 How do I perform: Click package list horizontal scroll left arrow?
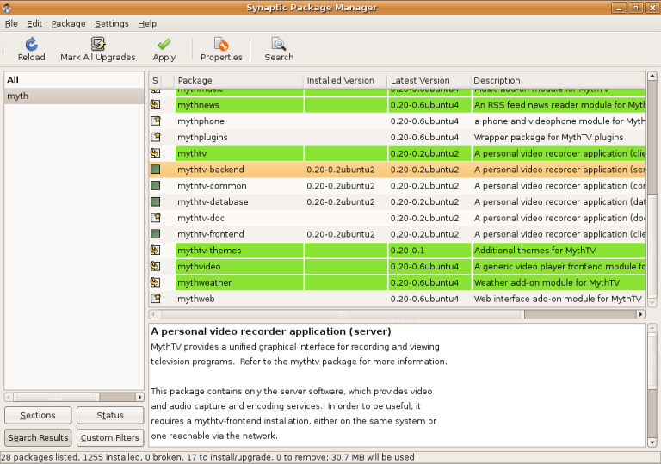point(153,314)
